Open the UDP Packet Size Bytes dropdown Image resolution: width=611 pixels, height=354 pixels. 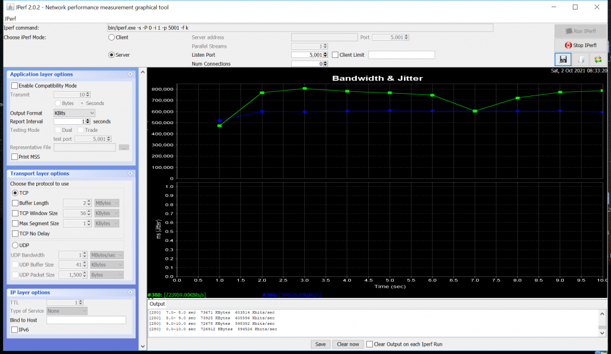[107, 275]
